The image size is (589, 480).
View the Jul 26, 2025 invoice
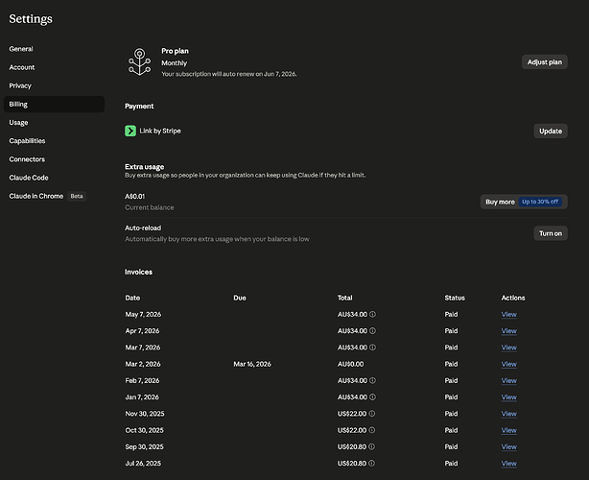point(509,463)
